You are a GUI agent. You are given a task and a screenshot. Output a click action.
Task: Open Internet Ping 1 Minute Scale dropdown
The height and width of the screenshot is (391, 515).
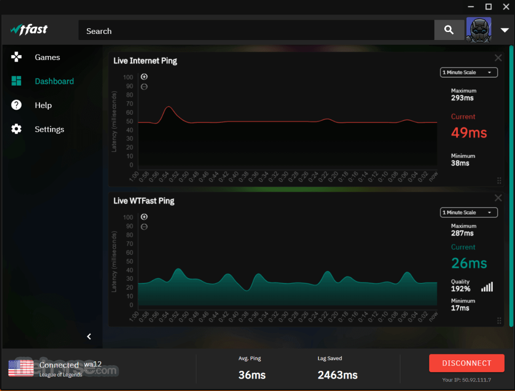point(469,72)
